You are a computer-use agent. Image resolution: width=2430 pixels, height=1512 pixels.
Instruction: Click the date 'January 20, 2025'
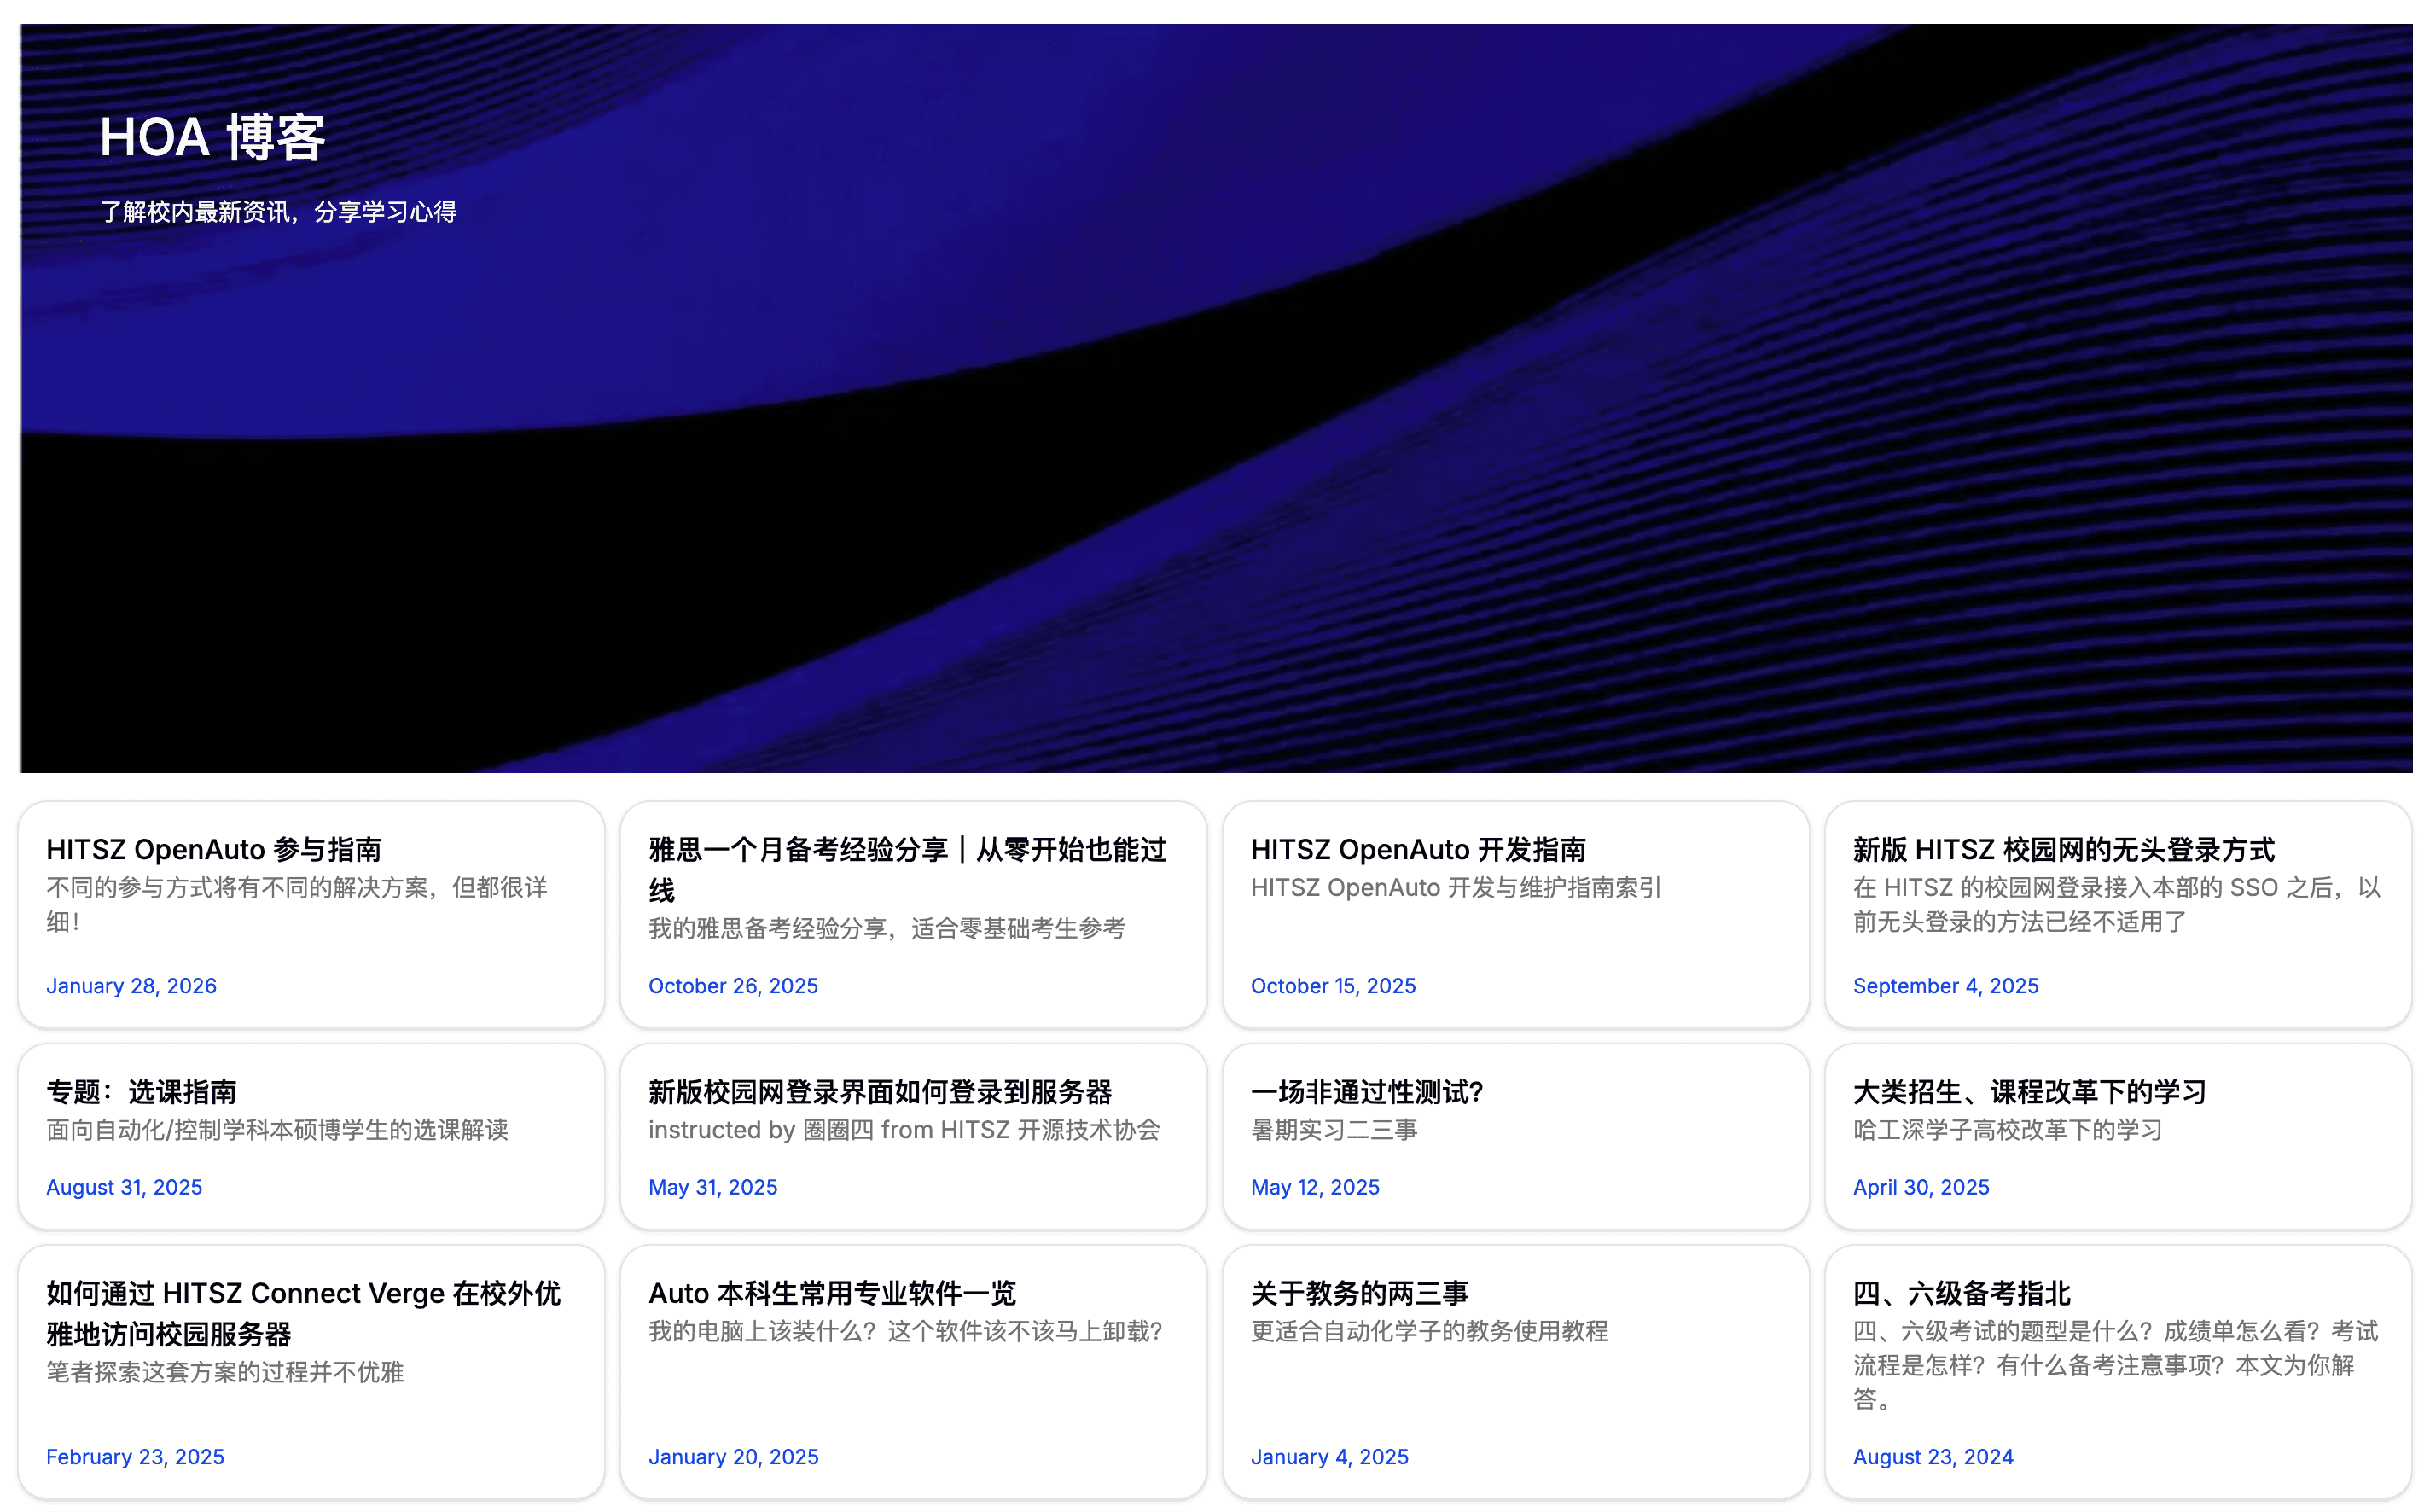[x=733, y=1456]
